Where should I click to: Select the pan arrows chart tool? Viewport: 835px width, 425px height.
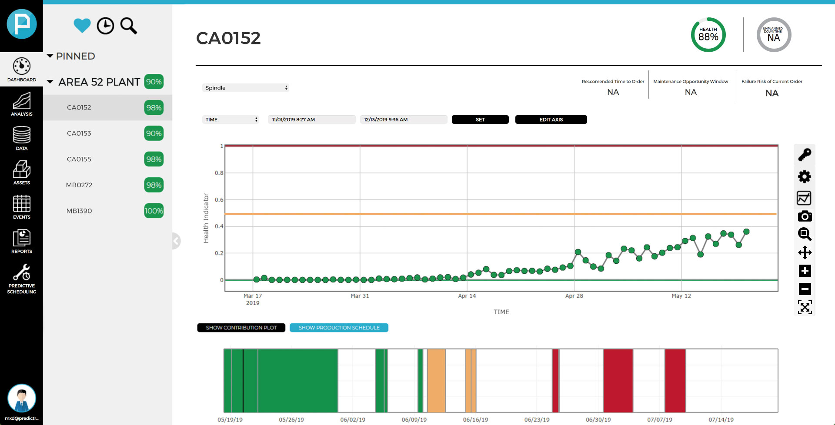[804, 252]
